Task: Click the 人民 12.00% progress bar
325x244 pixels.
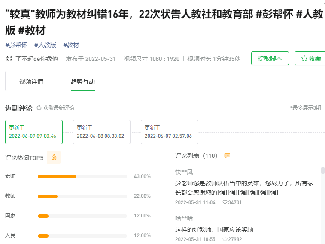Action: pos(82,236)
